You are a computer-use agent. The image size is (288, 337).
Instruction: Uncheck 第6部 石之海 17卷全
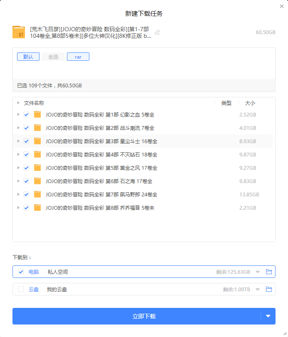click(27, 181)
